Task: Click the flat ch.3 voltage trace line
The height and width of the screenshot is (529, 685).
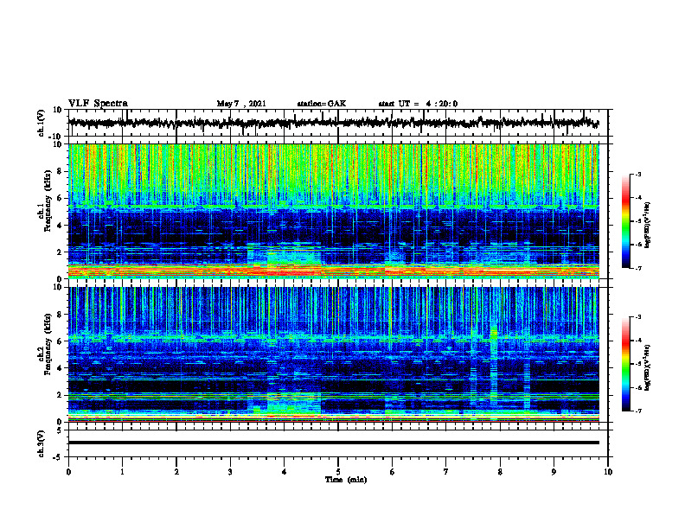Action: point(333,443)
